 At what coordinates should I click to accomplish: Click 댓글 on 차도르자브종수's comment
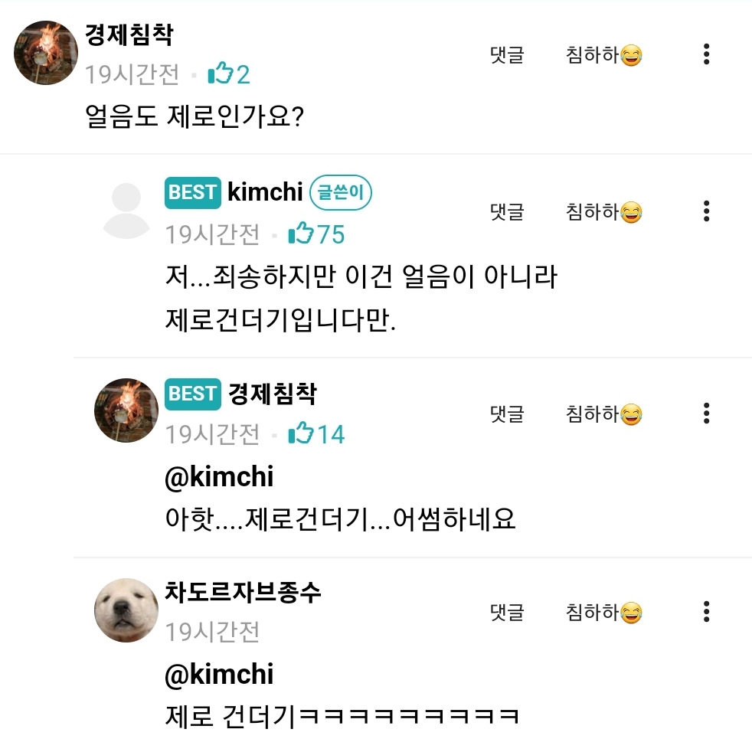pos(507,613)
